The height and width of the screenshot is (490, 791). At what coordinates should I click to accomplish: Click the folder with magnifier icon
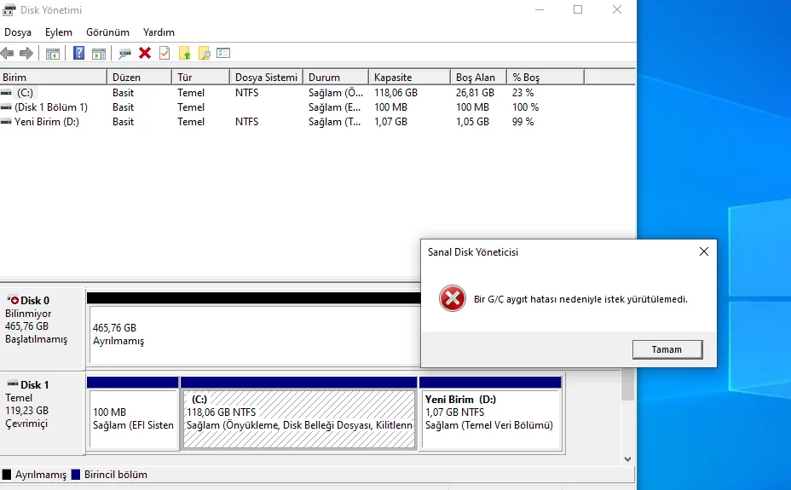click(205, 53)
